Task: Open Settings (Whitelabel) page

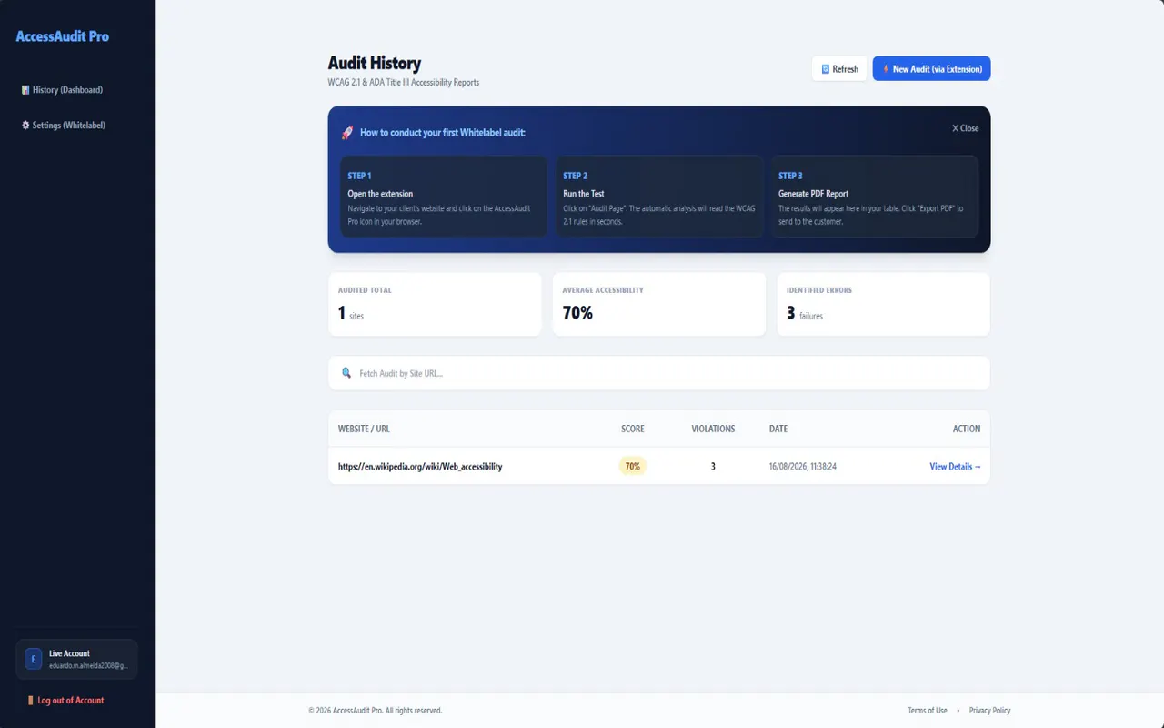Action: click(x=63, y=125)
